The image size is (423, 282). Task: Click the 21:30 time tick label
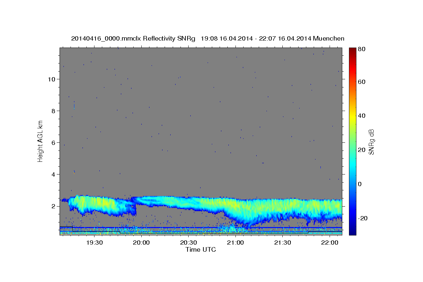point(283,243)
